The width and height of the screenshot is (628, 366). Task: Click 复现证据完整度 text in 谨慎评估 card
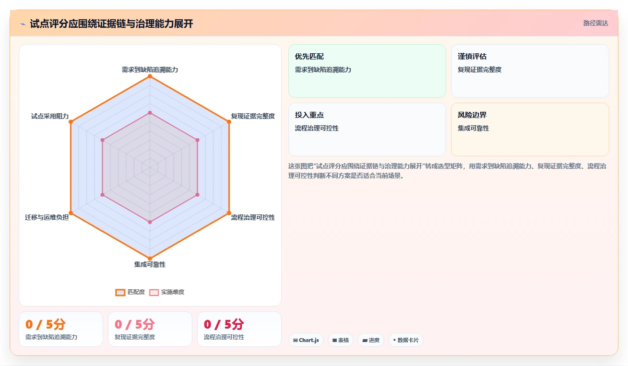click(480, 70)
